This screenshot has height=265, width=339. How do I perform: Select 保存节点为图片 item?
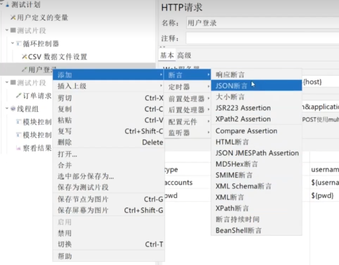tap(108, 199)
